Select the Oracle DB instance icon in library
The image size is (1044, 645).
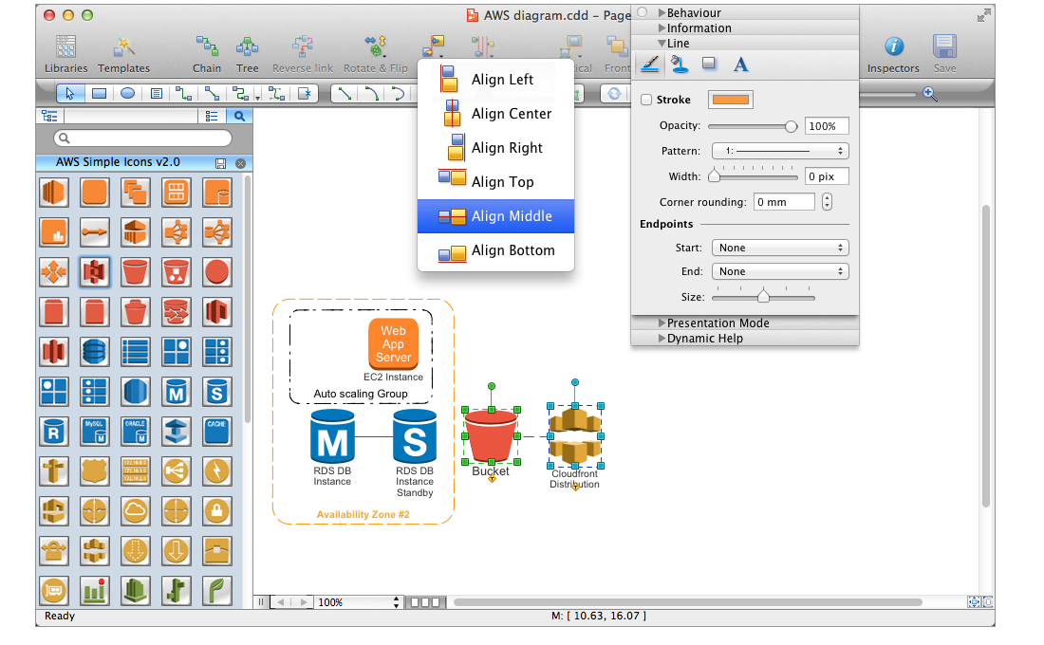[x=135, y=432]
